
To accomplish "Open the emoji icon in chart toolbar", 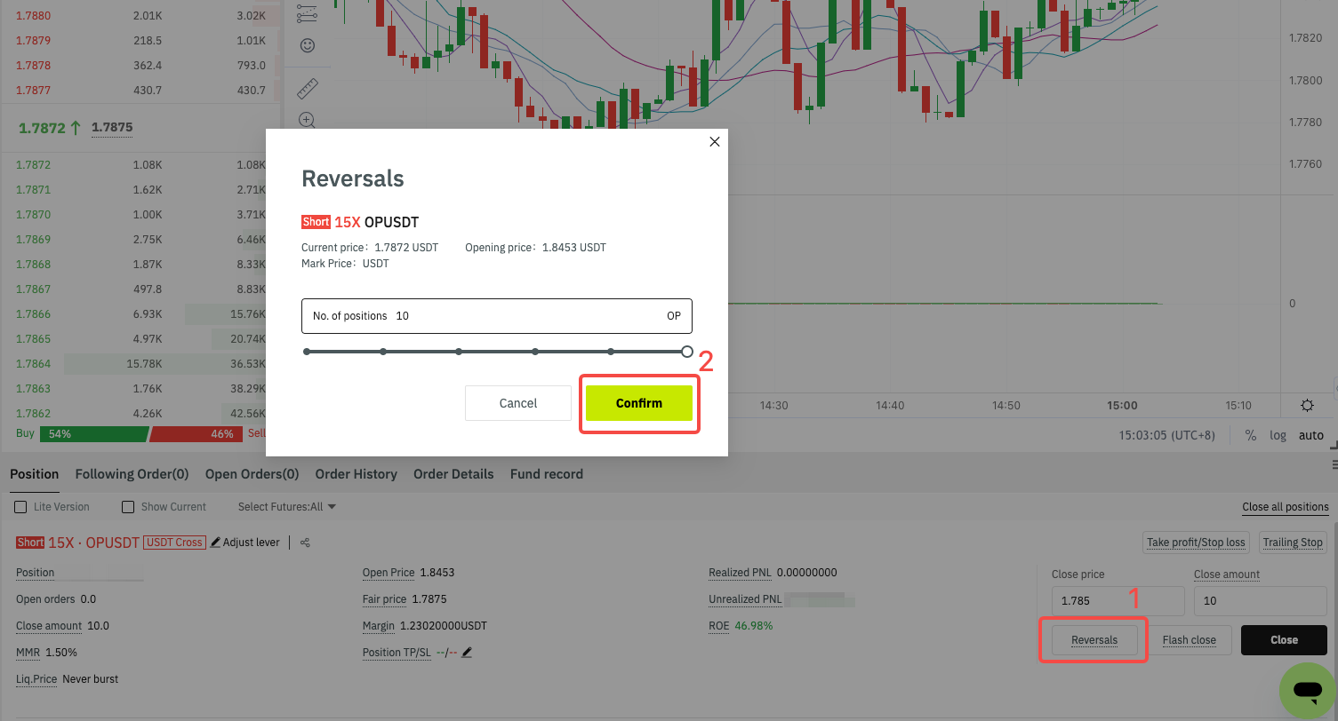I will (308, 45).
